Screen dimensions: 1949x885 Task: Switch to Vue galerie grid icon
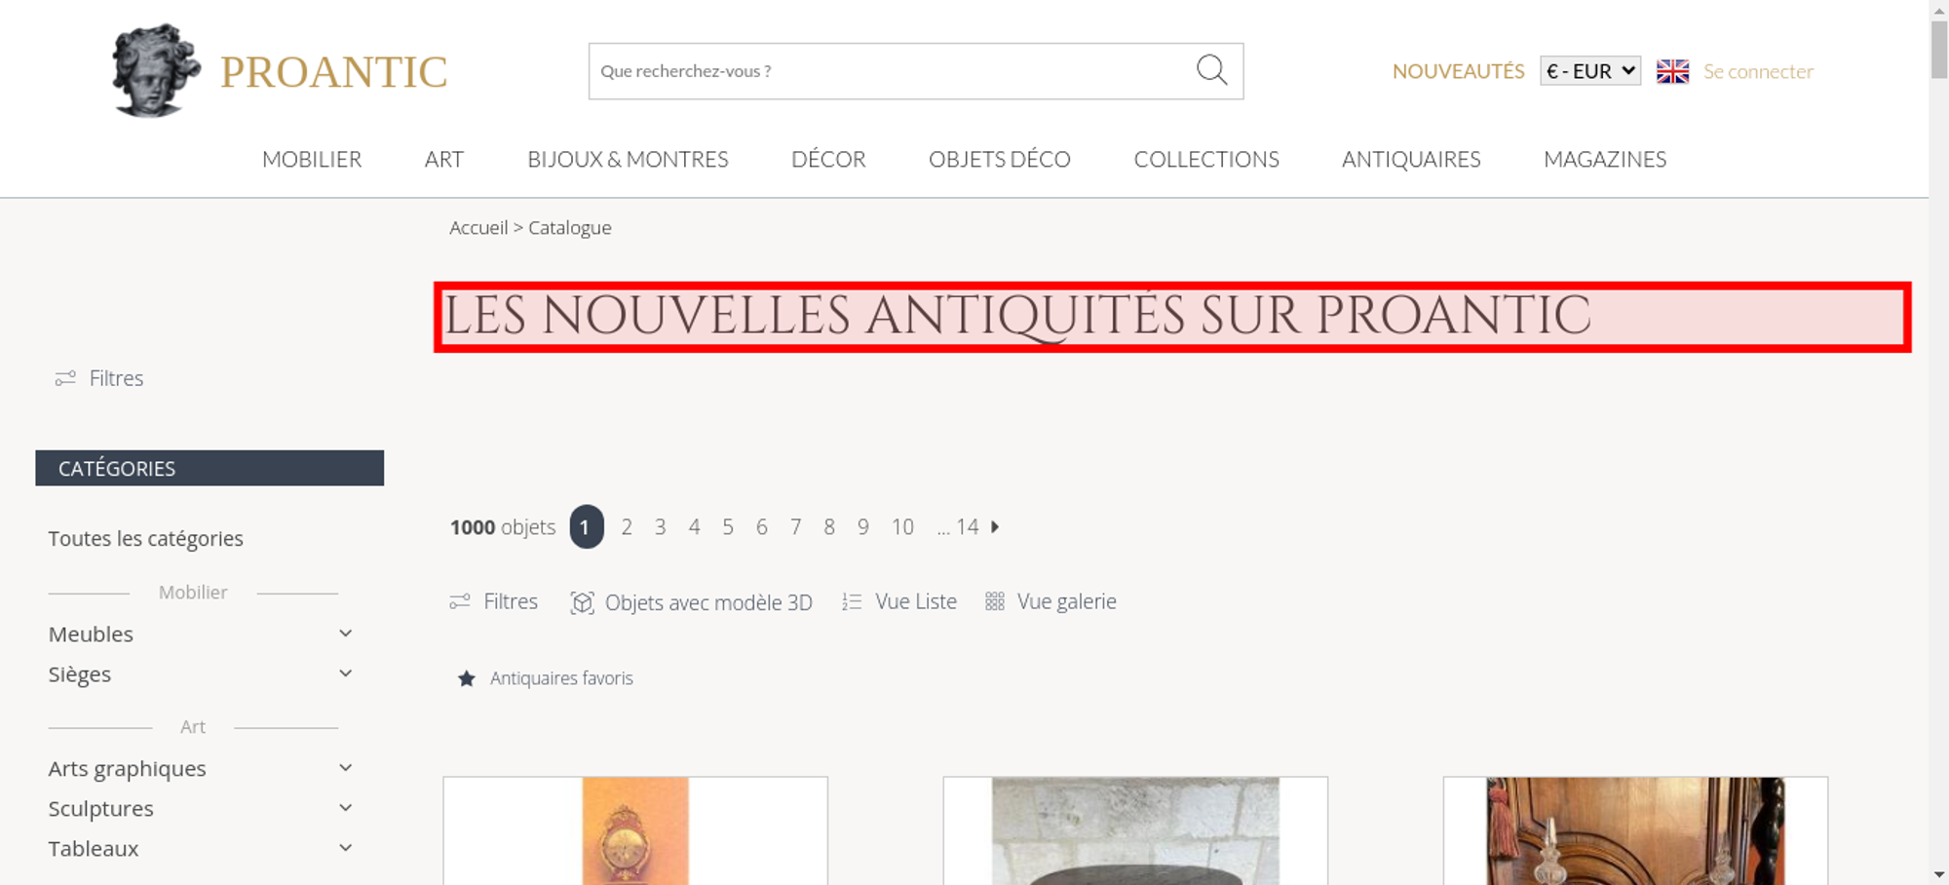click(994, 601)
